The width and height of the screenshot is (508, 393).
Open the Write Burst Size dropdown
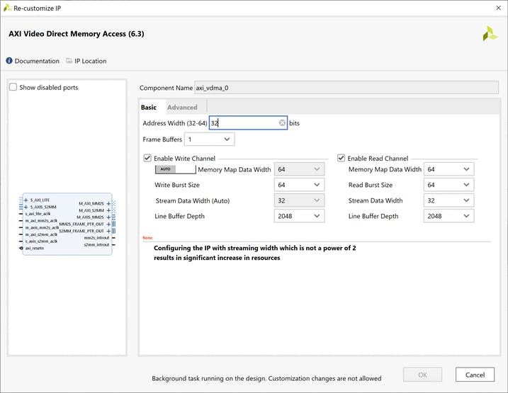coord(299,185)
